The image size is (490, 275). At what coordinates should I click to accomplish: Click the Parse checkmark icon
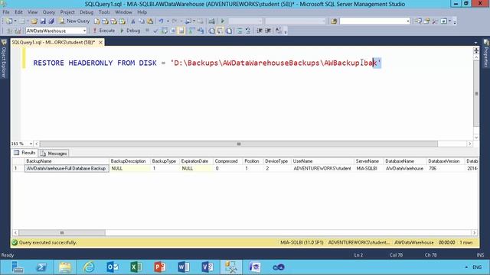[155, 31]
